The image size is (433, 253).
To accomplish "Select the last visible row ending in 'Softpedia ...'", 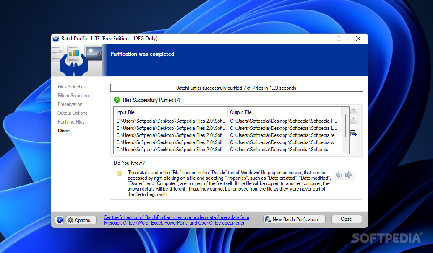I will [x=227, y=150].
